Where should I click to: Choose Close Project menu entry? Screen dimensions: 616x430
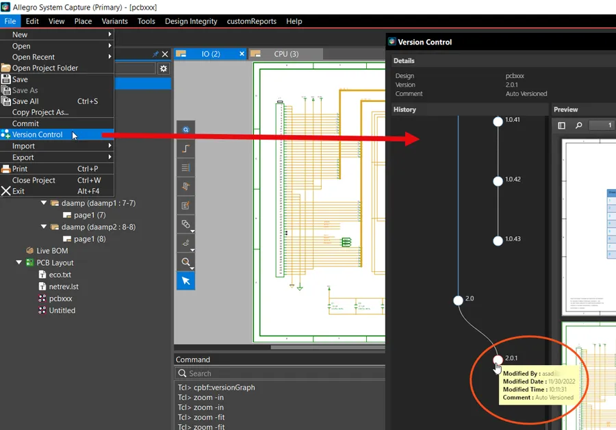click(57, 180)
